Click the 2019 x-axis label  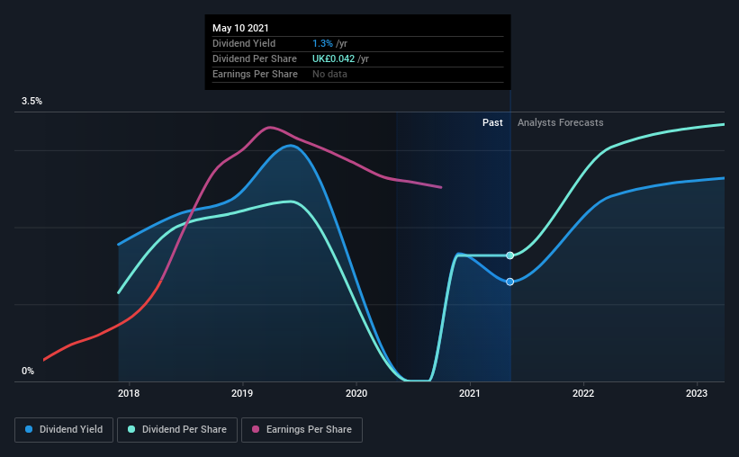tap(242, 393)
